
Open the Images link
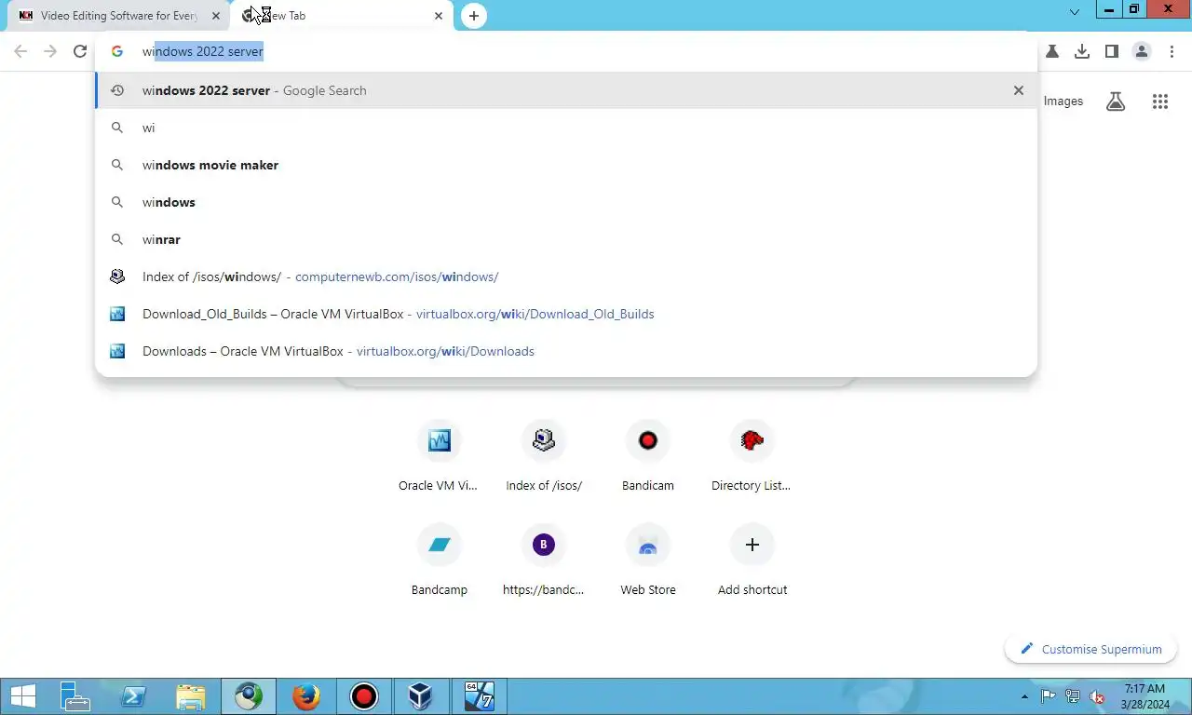click(x=1063, y=101)
